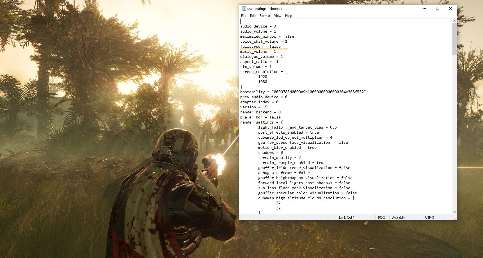This screenshot has height=258, width=483.
Task: Click the Notepad icon in title bar
Action: coord(243,8)
